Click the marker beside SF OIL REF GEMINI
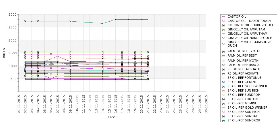Viewport: 277px width, 122px height. (x=224, y=82)
